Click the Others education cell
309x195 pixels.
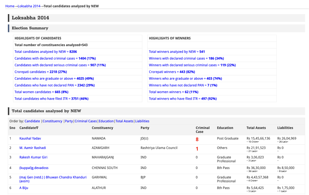coord(222,148)
